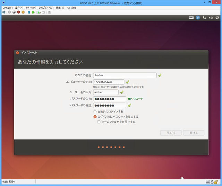The width and height of the screenshot is (222, 186).
Task: Focus the パスワードの確認 confirm password field
Action: point(110,105)
